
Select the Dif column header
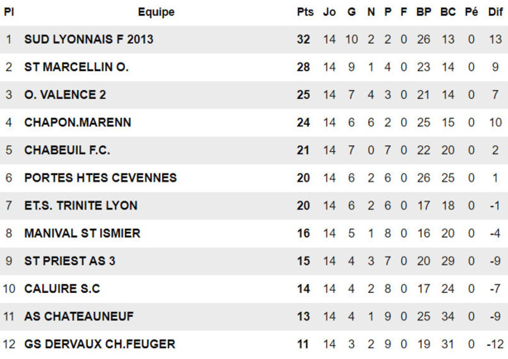[x=494, y=12]
